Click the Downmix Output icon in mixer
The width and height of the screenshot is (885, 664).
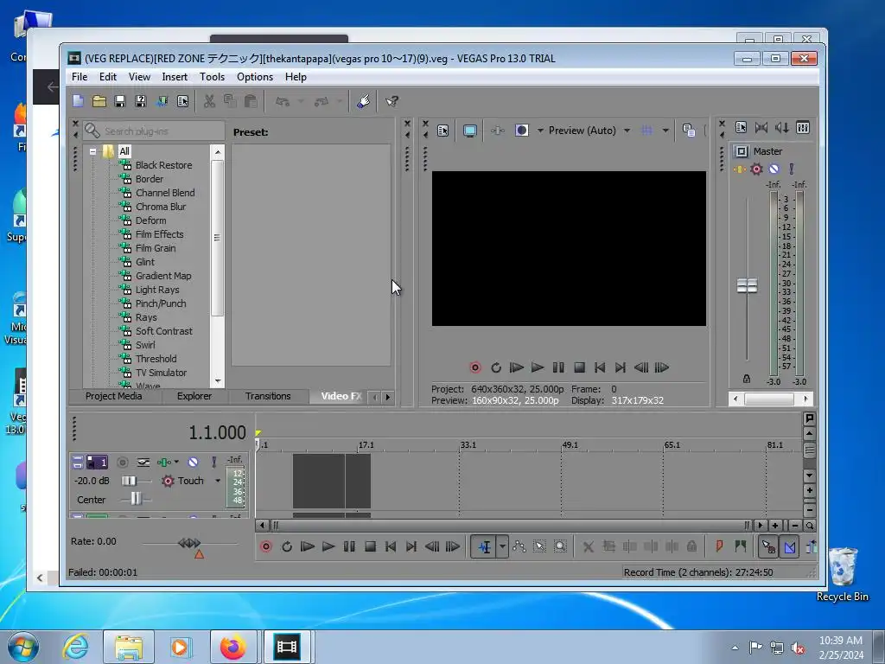coord(761,128)
